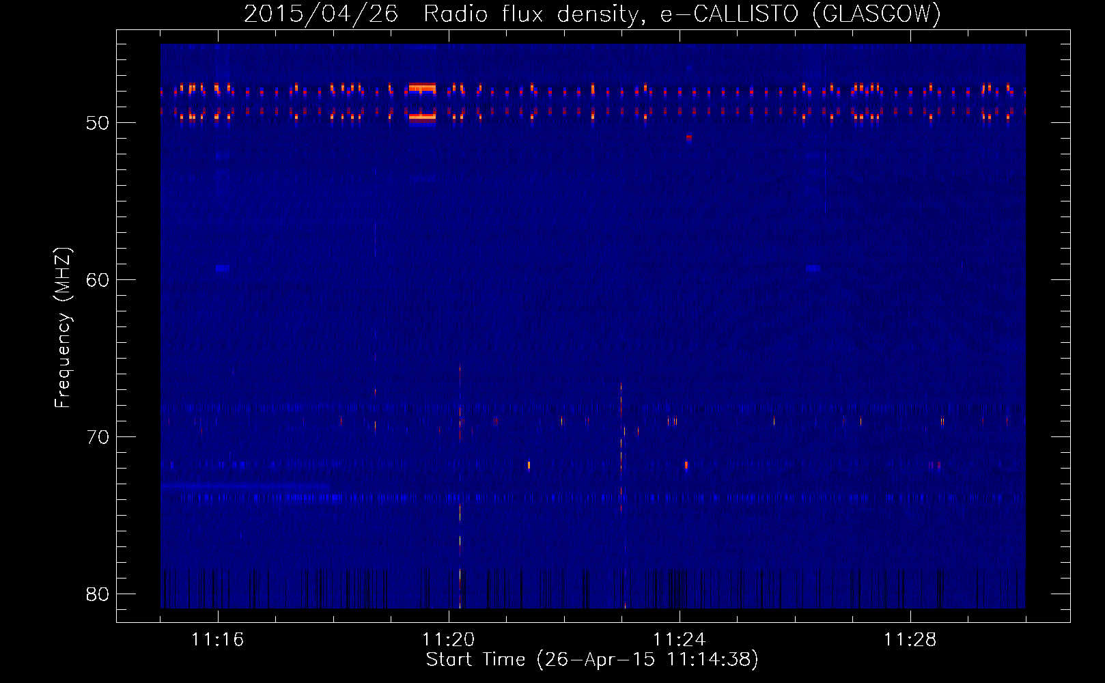
Task: Click the "Start Time (26-Apr-15 11:14:38)" label
Action: [x=592, y=660]
